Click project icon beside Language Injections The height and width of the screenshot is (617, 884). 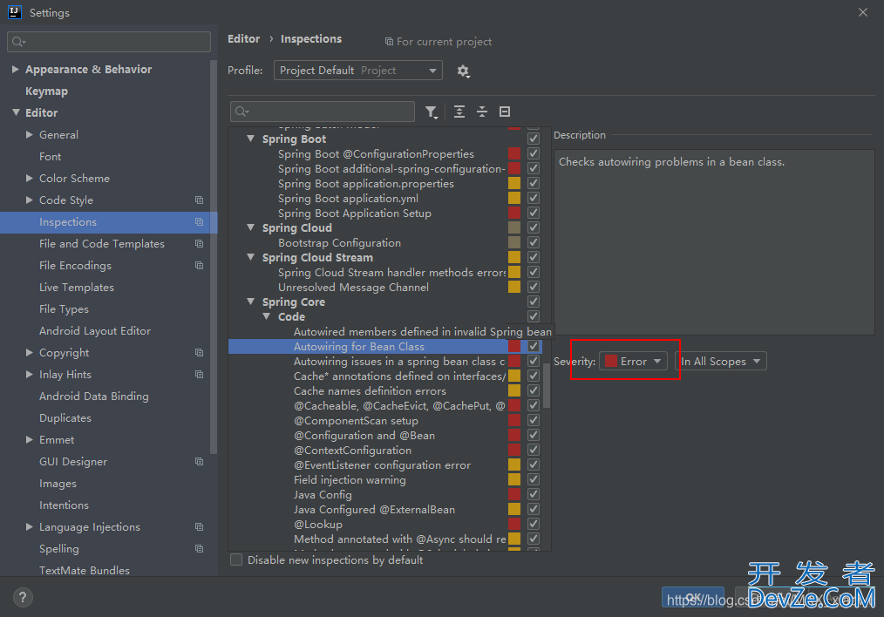(199, 527)
